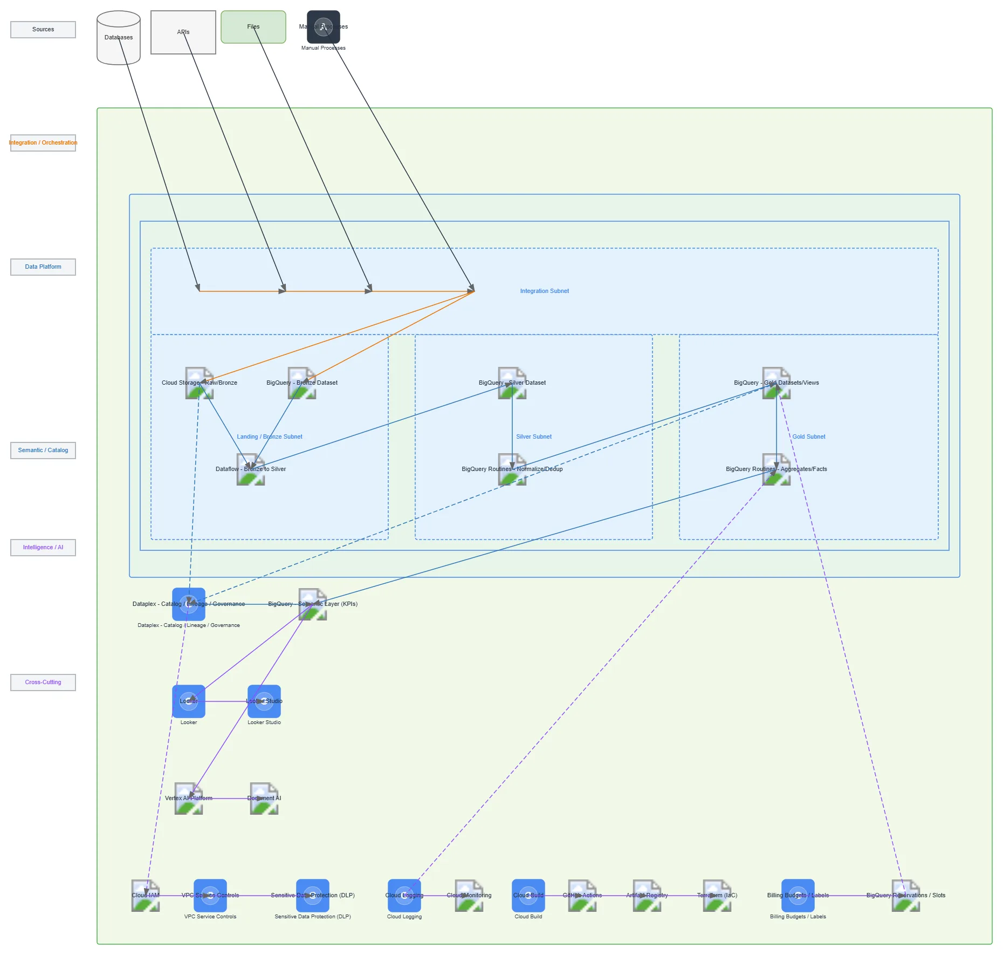This screenshot has width=1003, height=955.
Task: Click the Manual Processes caption text
Action: point(324,48)
